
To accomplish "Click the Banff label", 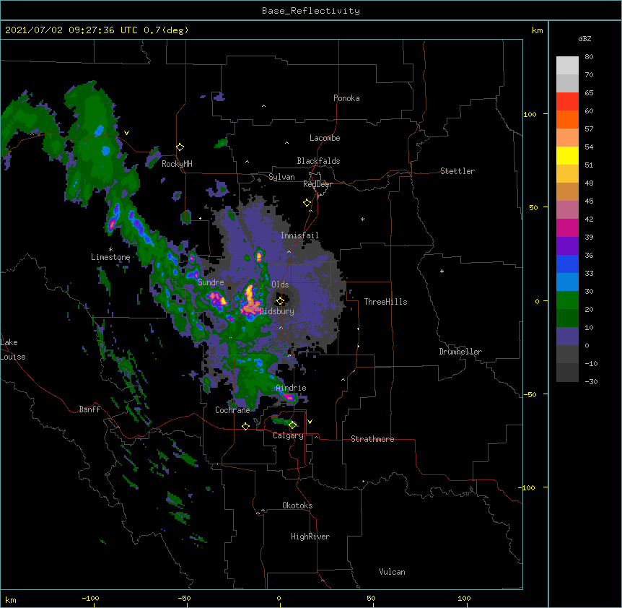I will 89,409.
